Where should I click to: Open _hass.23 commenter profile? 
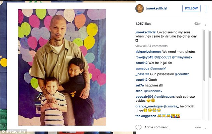coord(142,74)
